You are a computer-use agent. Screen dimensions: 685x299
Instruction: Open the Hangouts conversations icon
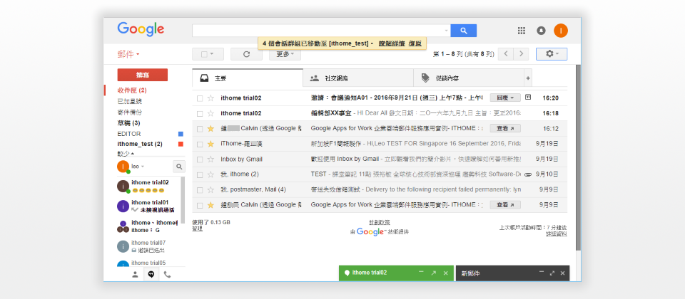151,275
